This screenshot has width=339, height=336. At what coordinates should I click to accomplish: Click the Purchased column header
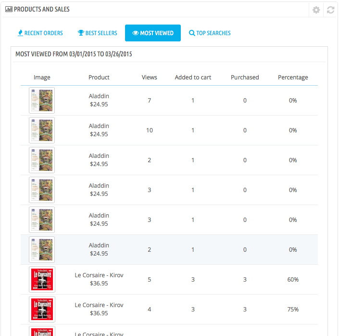click(x=245, y=78)
